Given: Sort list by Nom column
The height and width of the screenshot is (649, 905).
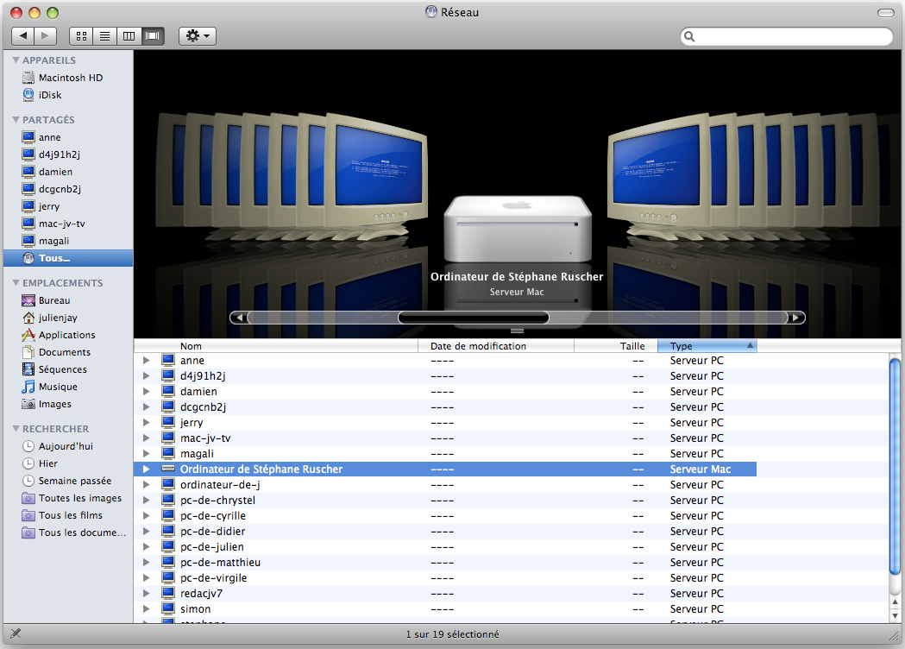Looking at the screenshot, I should (276, 346).
